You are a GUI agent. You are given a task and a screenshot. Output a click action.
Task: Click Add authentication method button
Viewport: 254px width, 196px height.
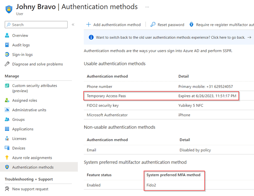click(x=114, y=25)
